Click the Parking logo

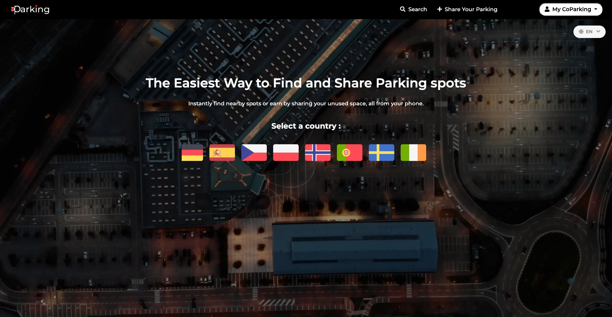30,9
